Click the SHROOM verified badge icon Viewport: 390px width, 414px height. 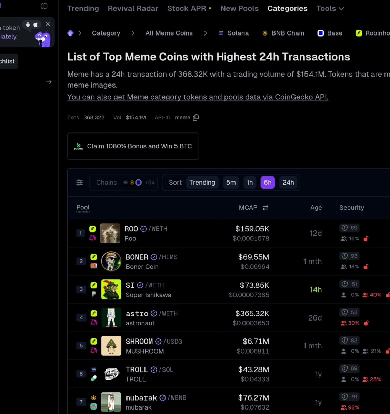tap(158, 342)
